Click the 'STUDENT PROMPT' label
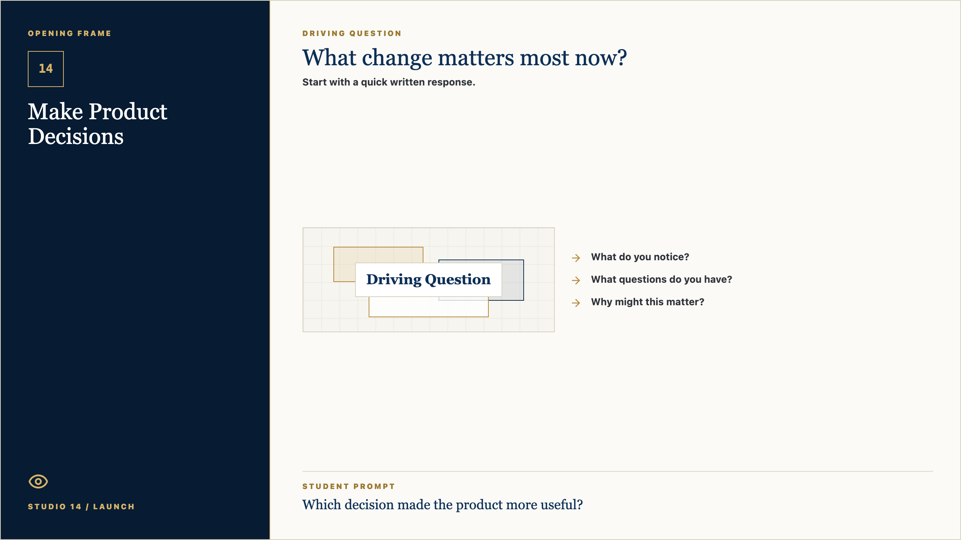This screenshot has width=961, height=540. coord(348,486)
